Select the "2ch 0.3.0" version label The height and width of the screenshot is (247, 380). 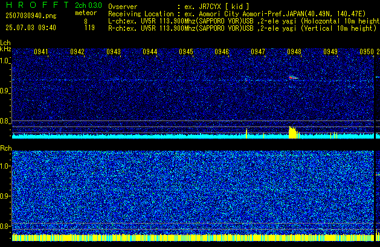(88, 5)
